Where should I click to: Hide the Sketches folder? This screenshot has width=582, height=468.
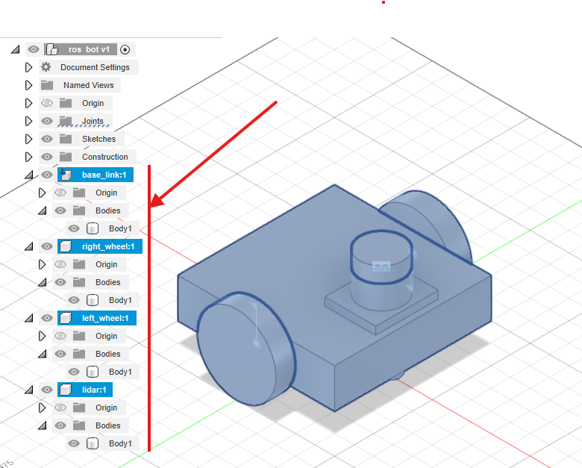tap(47, 139)
